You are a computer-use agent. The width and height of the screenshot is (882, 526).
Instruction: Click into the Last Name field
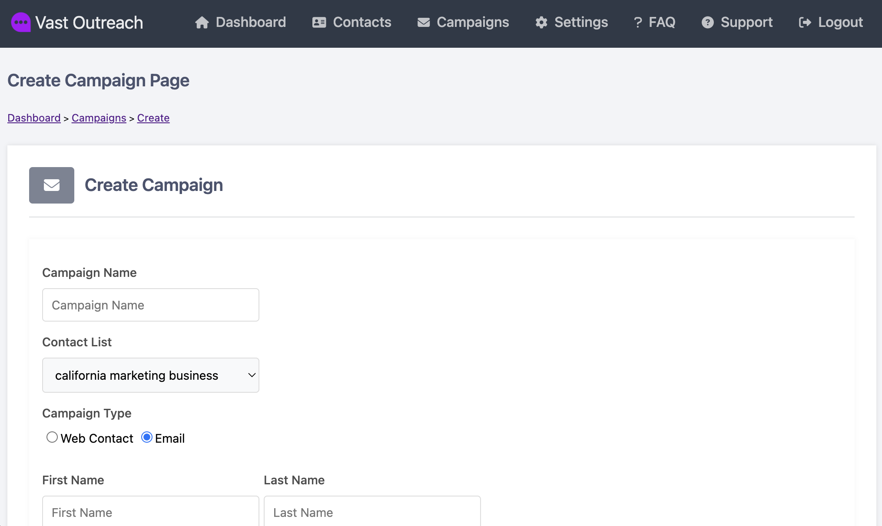coord(372,511)
